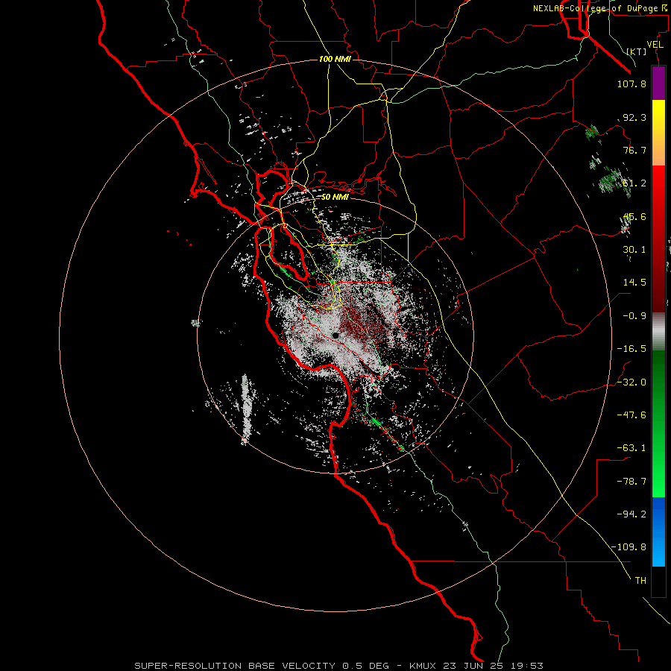Screen dimensions: 671x671
Task: Click the -78.7 velocity scale value
Action: (x=631, y=482)
